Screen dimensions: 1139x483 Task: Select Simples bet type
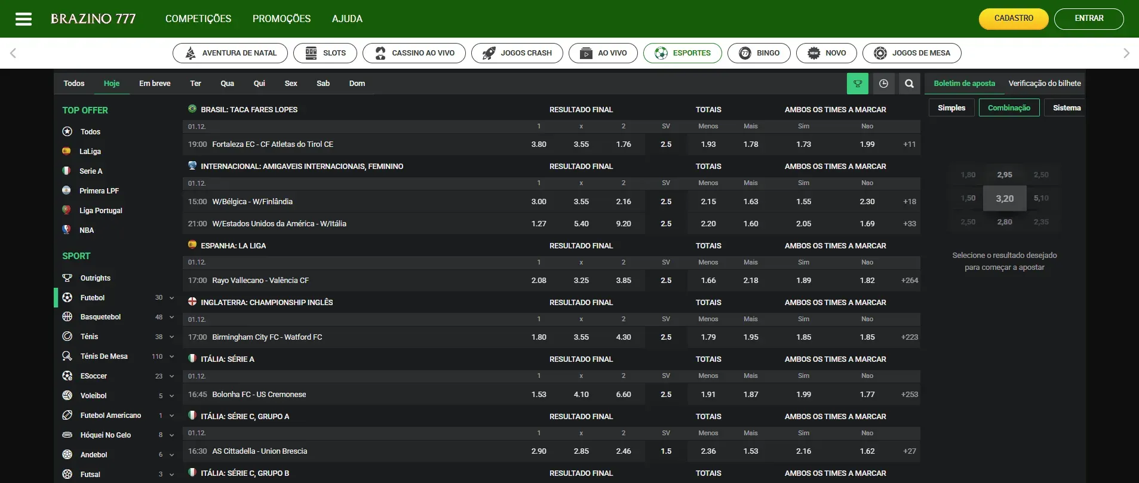coord(951,108)
